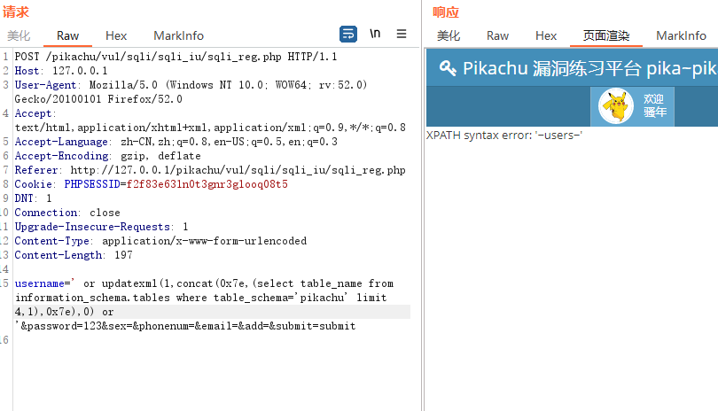Switch to the request 美化 tab
The height and width of the screenshot is (411, 718).
point(19,35)
